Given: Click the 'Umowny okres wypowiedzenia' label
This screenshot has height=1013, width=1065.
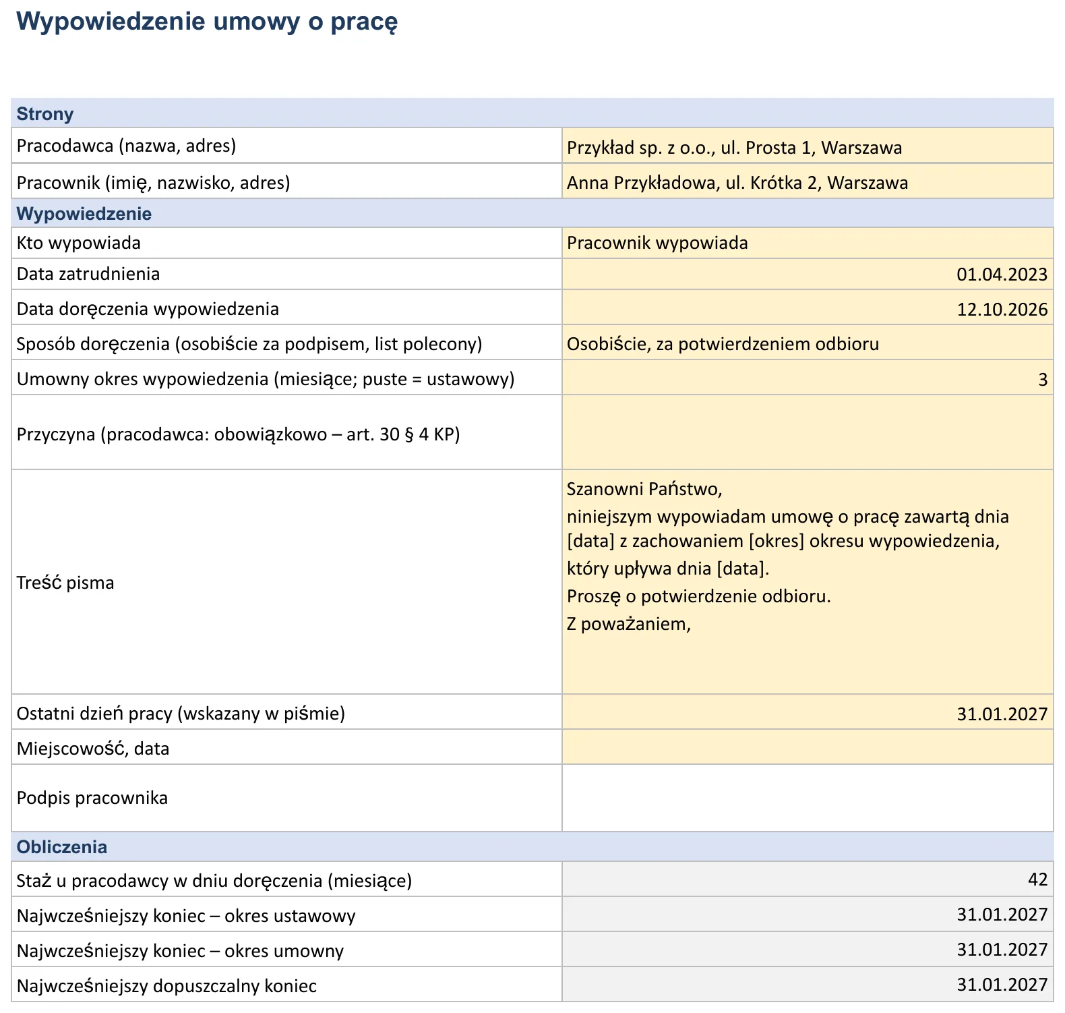Looking at the screenshot, I should 266,379.
